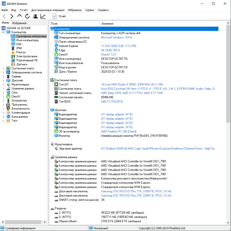The height and width of the screenshot is (231, 231).
Task: Expand the Безопасность tree node
Action: click(x=3, y=109)
